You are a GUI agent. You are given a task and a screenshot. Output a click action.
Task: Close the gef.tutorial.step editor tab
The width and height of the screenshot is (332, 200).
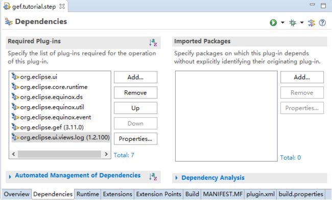pyautogui.click(x=62, y=6)
